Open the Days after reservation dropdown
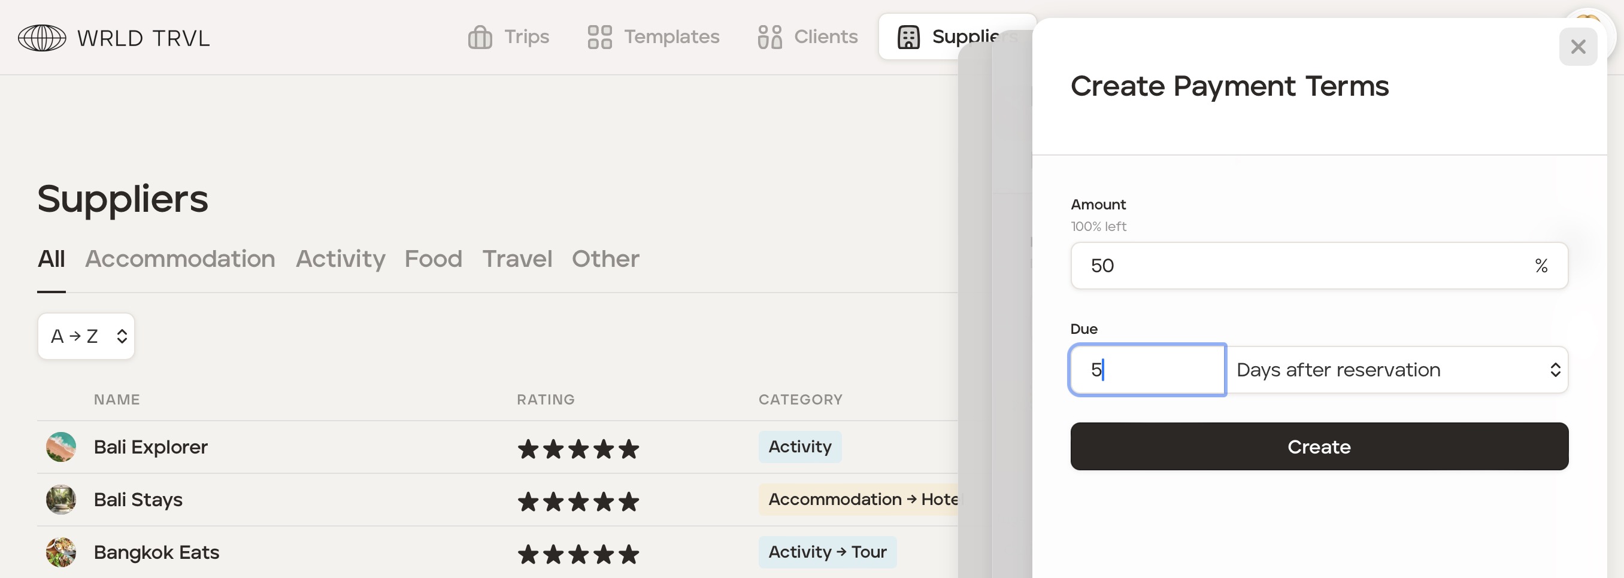This screenshot has width=1624, height=578. click(1397, 370)
